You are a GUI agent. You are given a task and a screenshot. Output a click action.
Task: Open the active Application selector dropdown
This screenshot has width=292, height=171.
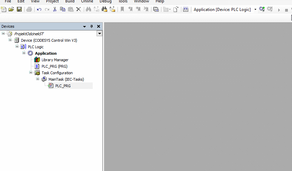coord(255,10)
